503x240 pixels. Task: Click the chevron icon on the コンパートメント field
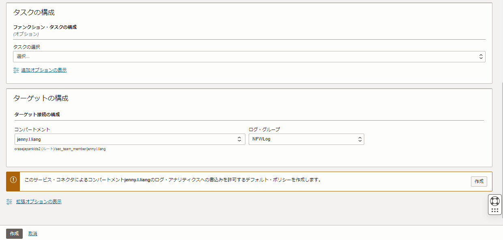tap(239, 139)
